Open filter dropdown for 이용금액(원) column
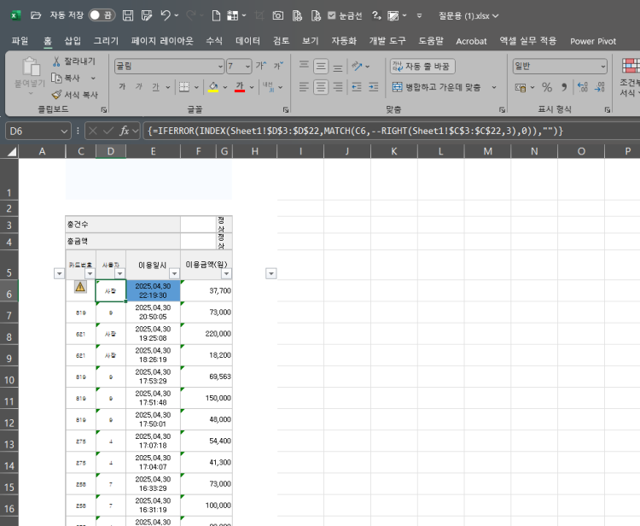Screen dimensions: 640x526 pyautogui.click(x=226, y=273)
